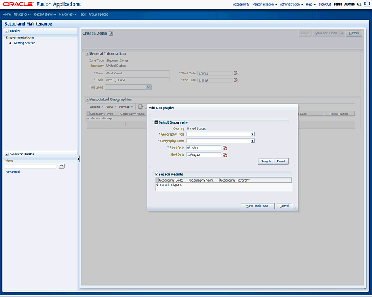This screenshot has width=372, height=297.
Task: Click the Accessibility link
Action: coord(241,5)
